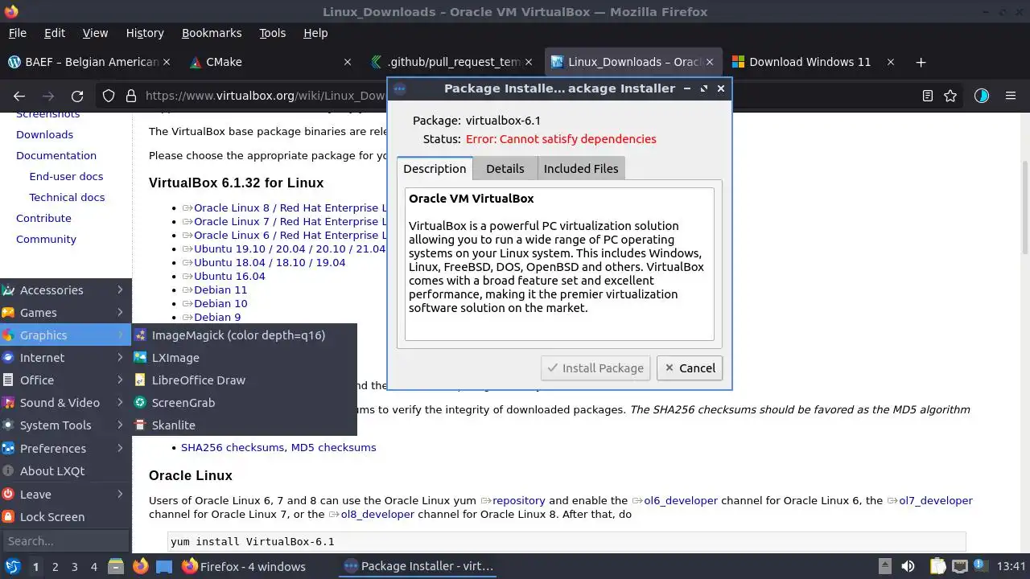Open the removable media eject tray icon

pos(884,566)
